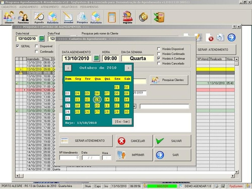Click the vertical scrollbar up arrow of grid
Viewport: 252px width, 189px height.
click(236, 59)
